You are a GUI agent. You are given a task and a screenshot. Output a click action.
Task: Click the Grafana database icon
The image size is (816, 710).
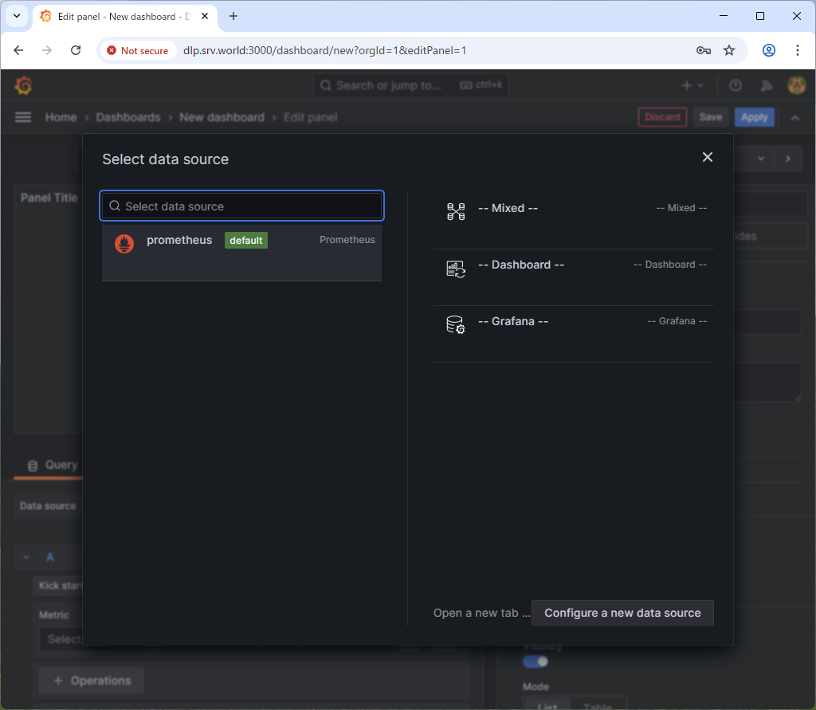click(x=456, y=325)
